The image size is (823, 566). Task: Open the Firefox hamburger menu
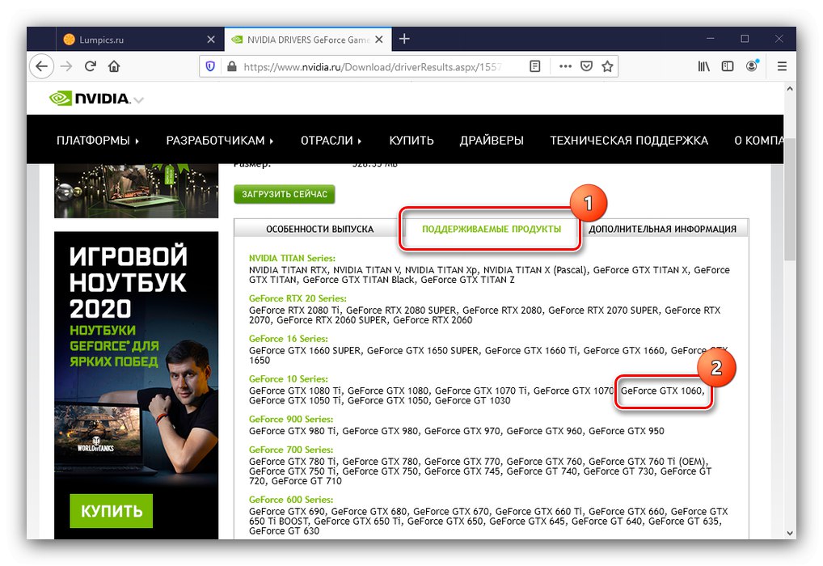pos(782,66)
